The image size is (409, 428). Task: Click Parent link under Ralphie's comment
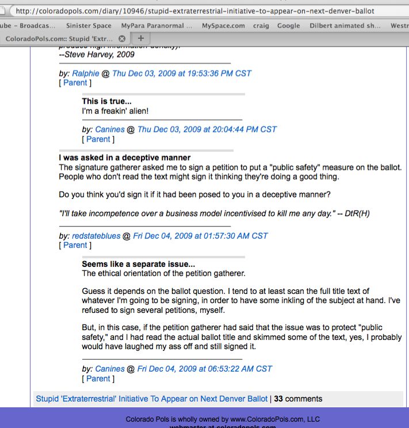(75, 83)
